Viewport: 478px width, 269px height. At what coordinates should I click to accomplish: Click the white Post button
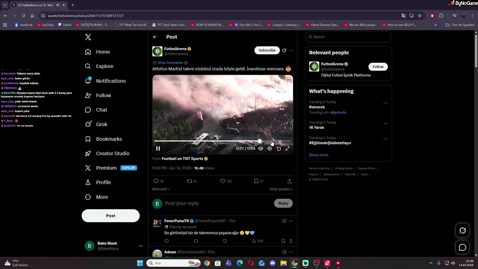tap(111, 216)
